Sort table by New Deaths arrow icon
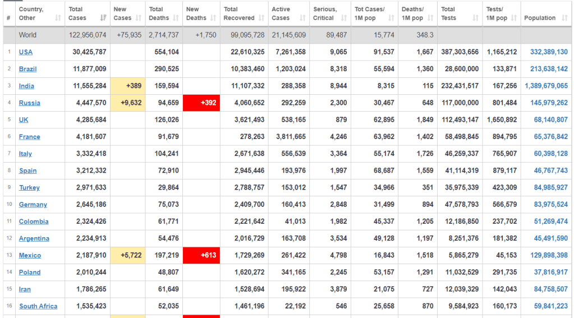 pyautogui.click(x=213, y=19)
